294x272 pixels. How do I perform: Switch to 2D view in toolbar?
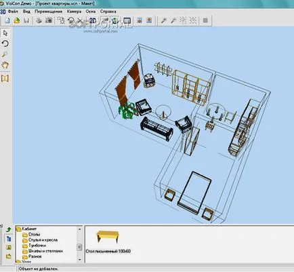click(x=93, y=21)
